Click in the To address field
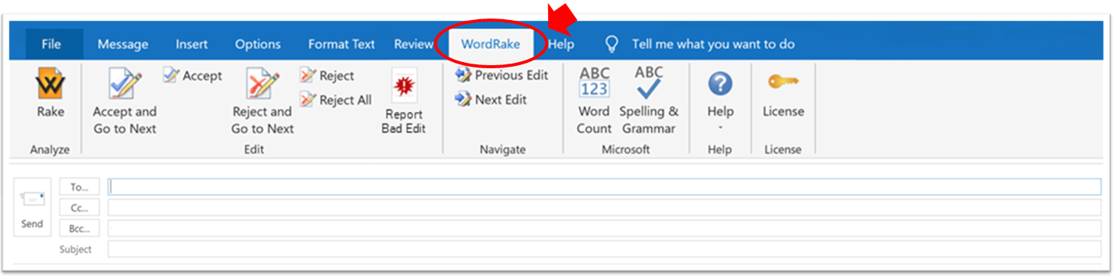The width and height of the screenshot is (1114, 276). (x=604, y=187)
